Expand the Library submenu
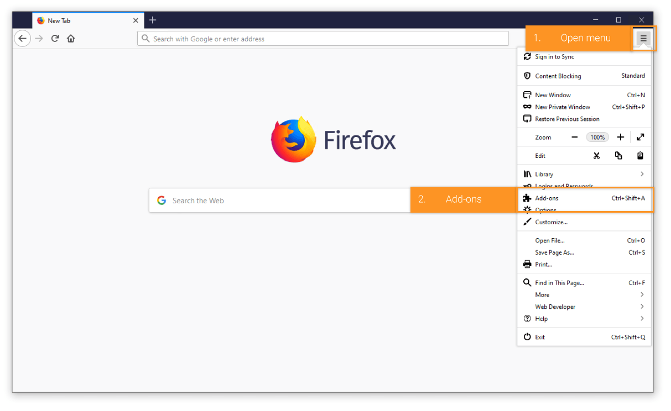Screen dimensions: 671x411 (584, 174)
